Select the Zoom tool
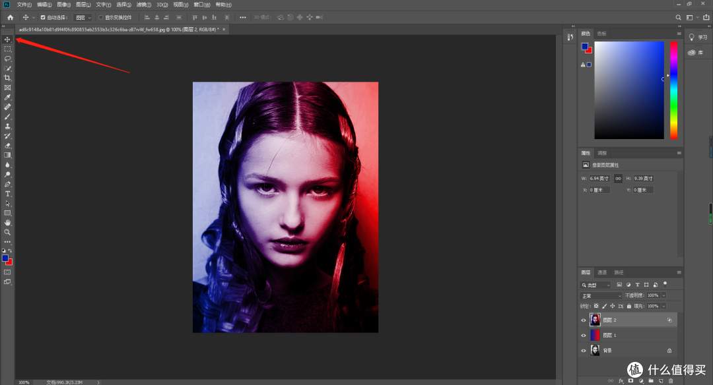This screenshot has width=713, height=385. pos(7,232)
